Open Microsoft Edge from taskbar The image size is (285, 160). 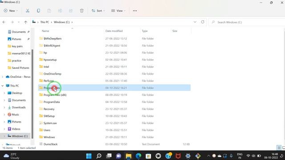tap(138, 156)
